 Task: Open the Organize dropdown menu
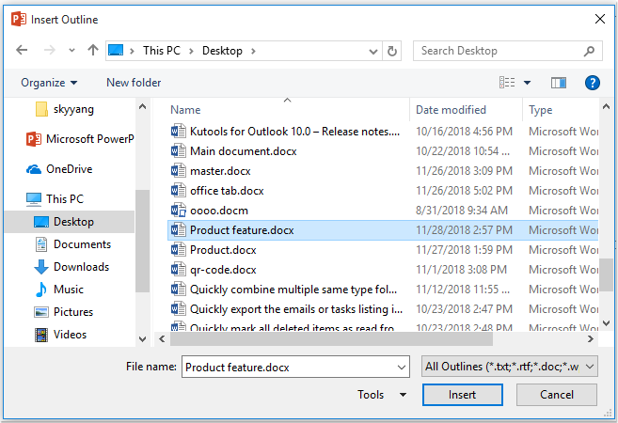(49, 83)
